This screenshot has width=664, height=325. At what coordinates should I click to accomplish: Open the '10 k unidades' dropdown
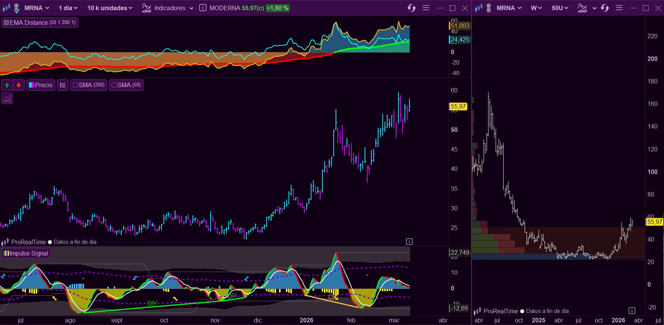click(x=110, y=8)
